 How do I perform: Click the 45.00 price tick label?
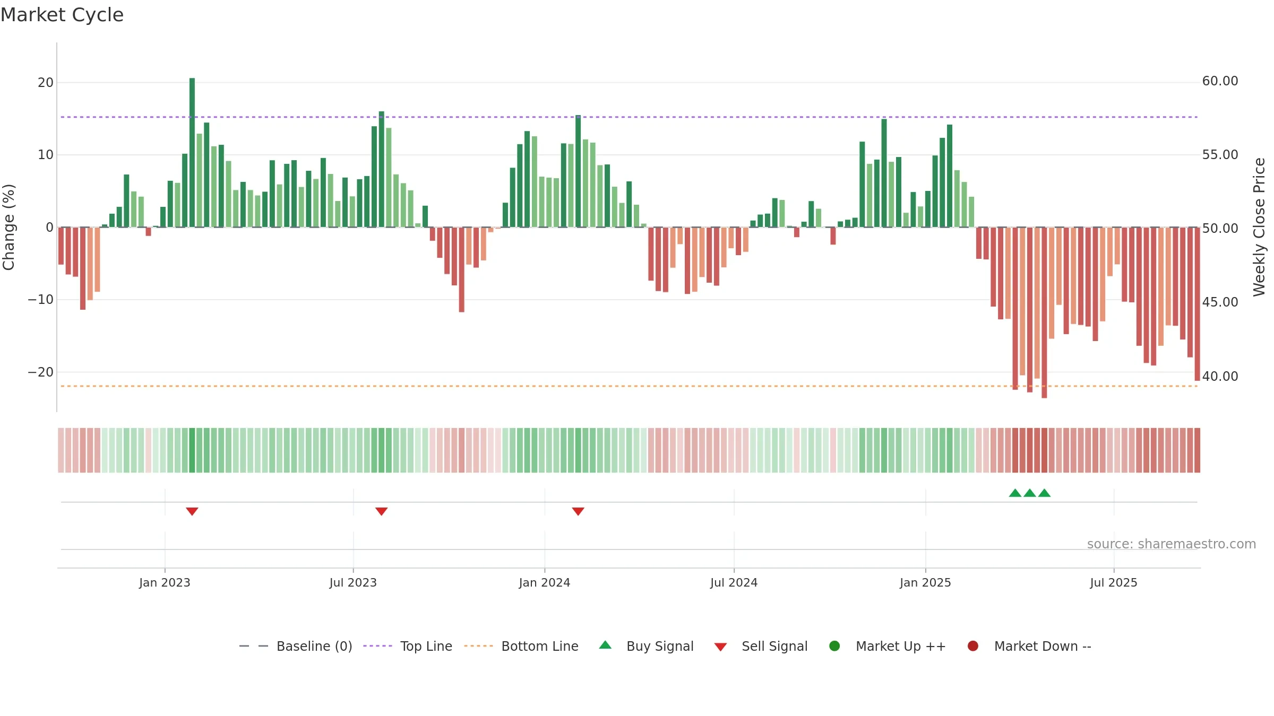pyautogui.click(x=1220, y=302)
